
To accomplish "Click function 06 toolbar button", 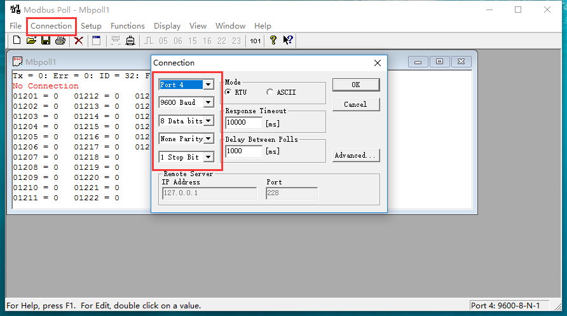I will (x=178, y=41).
